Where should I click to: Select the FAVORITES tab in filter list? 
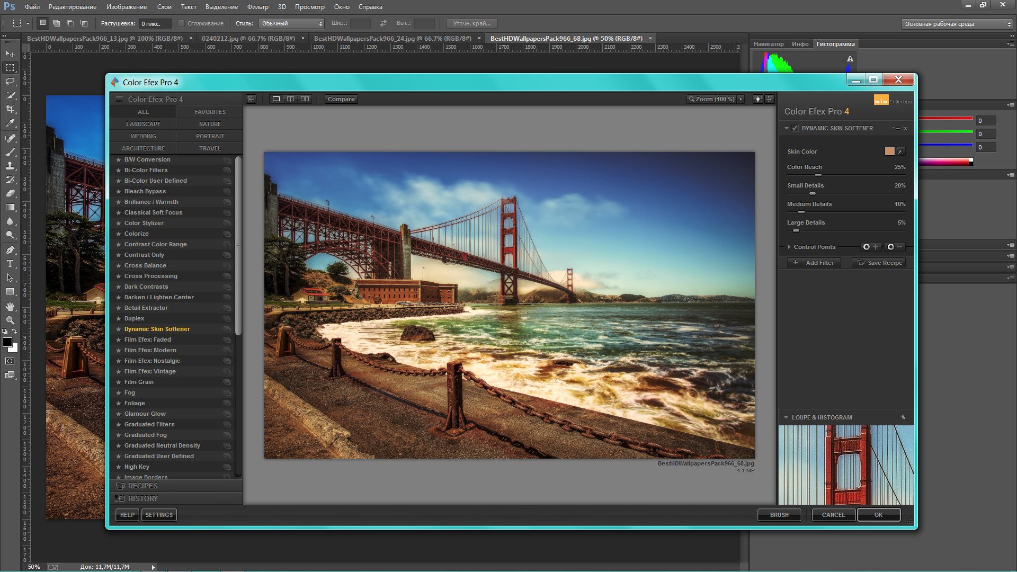(210, 111)
